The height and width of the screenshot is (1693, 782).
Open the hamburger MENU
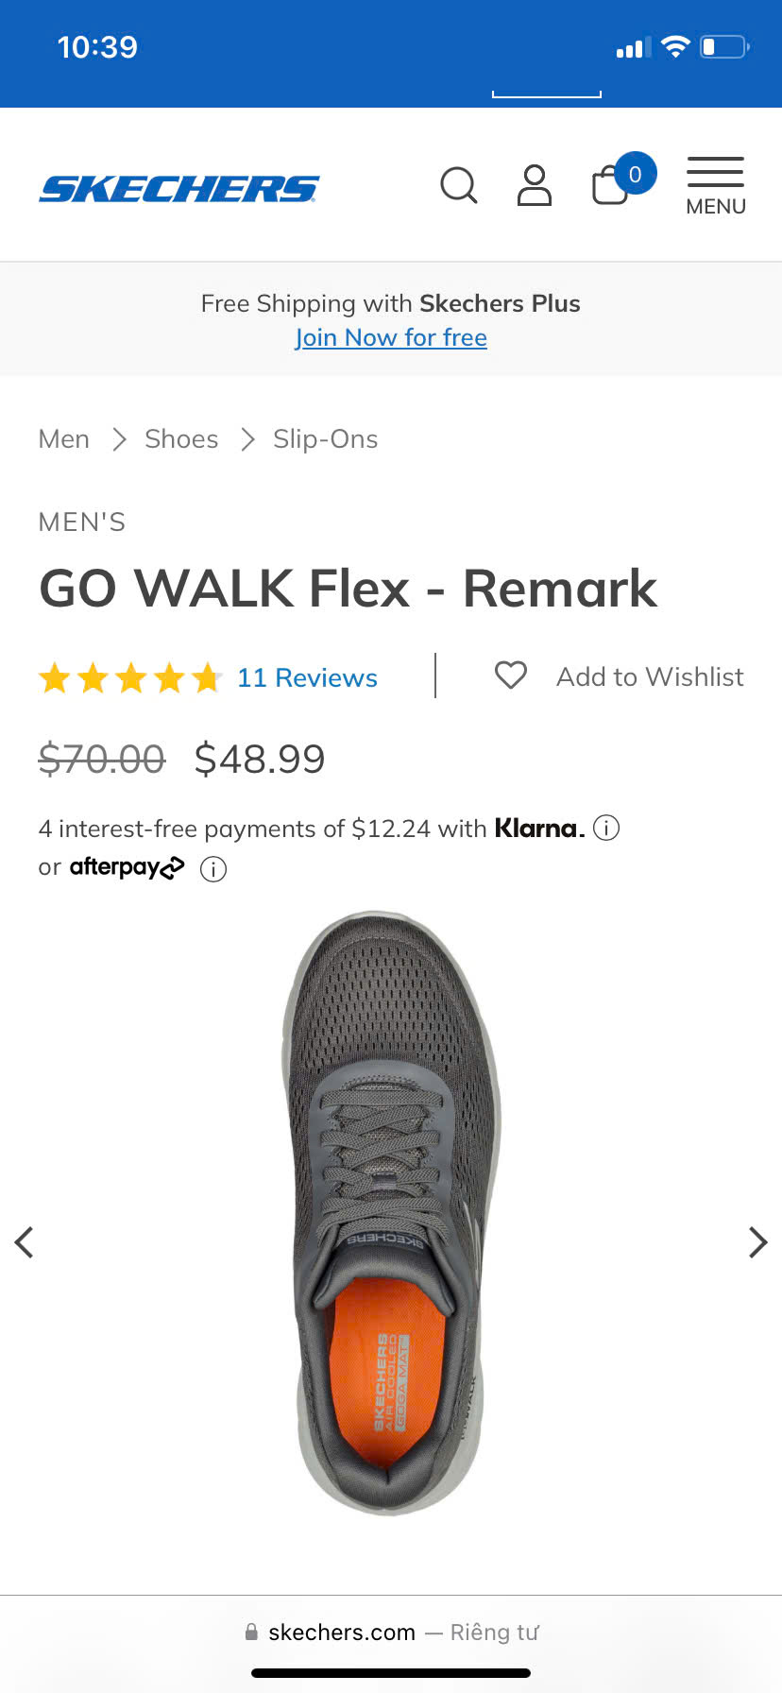[715, 186]
